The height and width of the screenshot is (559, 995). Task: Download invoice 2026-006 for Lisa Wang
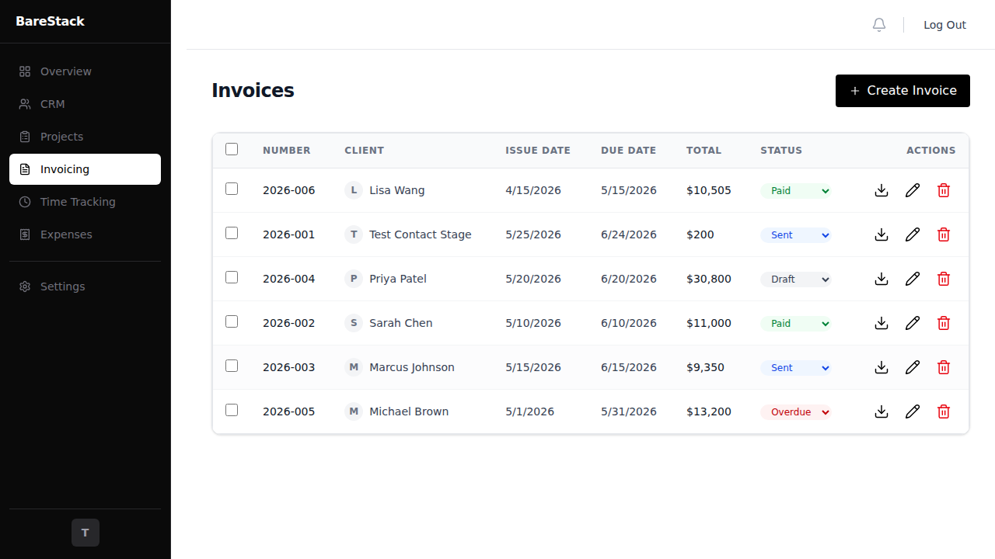[882, 190]
